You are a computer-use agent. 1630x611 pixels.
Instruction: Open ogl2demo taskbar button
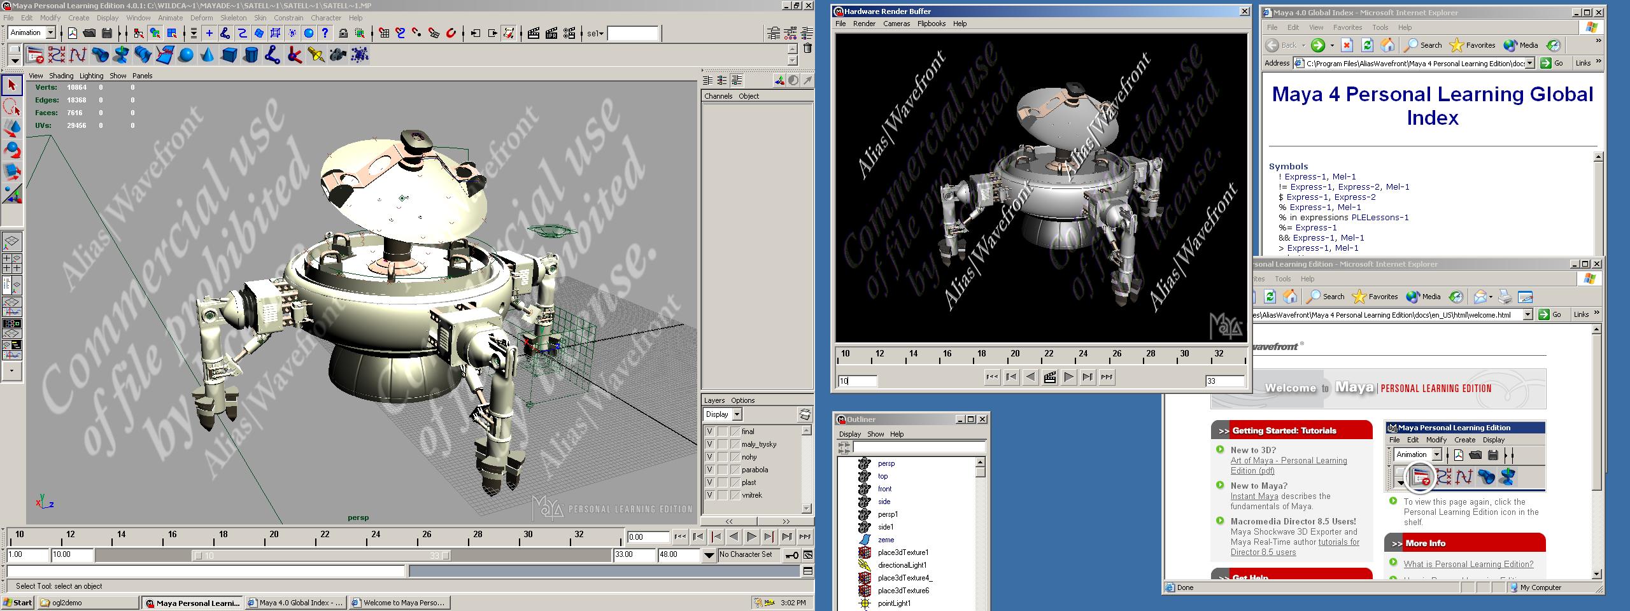[88, 603]
